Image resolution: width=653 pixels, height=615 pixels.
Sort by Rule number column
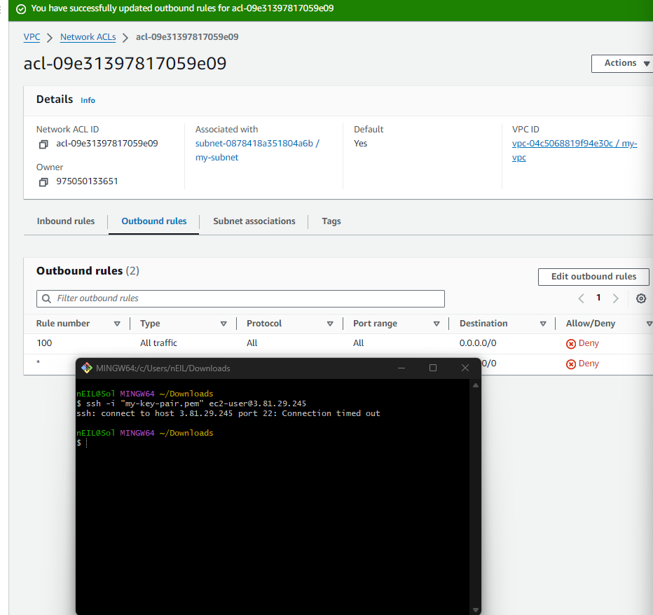click(x=117, y=324)
